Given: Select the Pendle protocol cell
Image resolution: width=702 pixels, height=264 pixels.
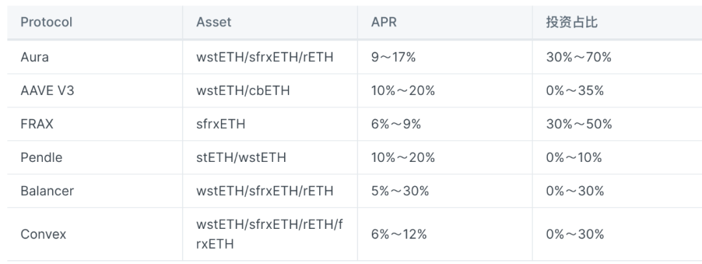Looking at the screenshot, I should point(42,157).
